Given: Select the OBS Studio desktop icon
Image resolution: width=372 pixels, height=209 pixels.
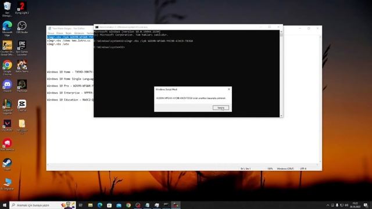Looking at the screenshot, I should (22, 27).
